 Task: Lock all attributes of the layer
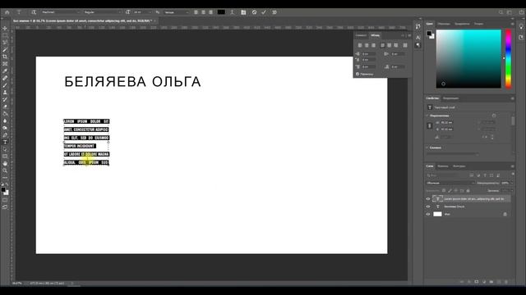(468, 191)
